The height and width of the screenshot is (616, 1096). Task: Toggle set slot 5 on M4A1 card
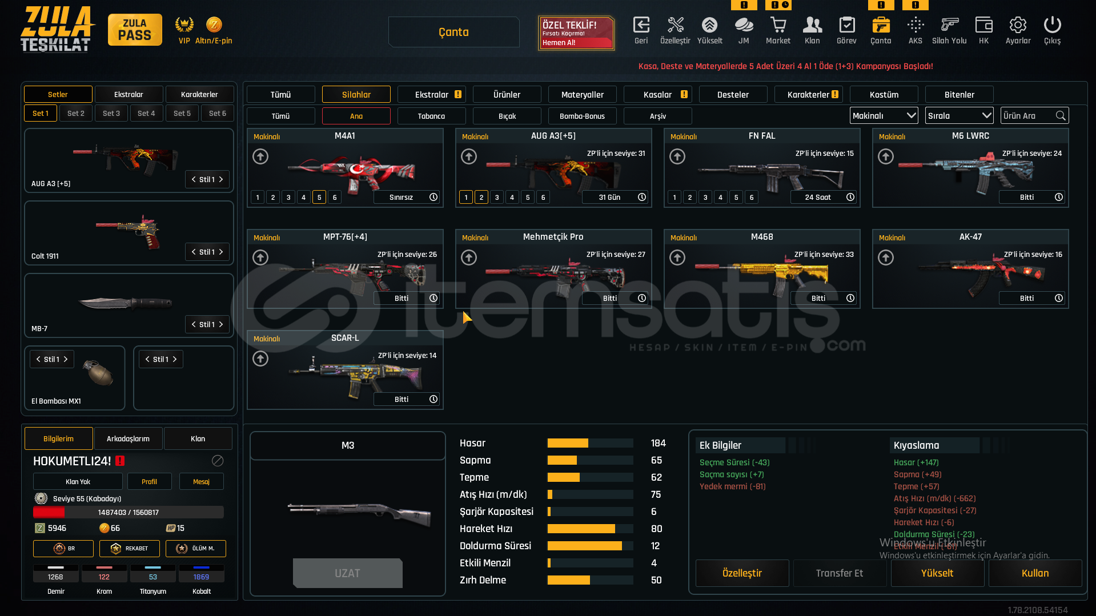pyautogui.click(x=319, y=198)
